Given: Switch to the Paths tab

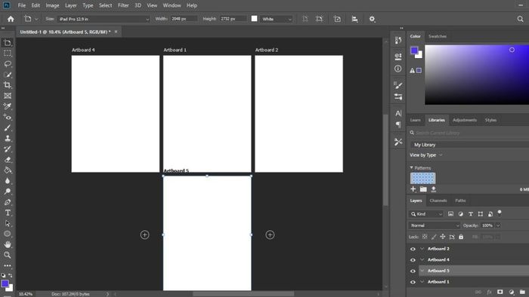Looking at the screenshot, I should point(460,201).
